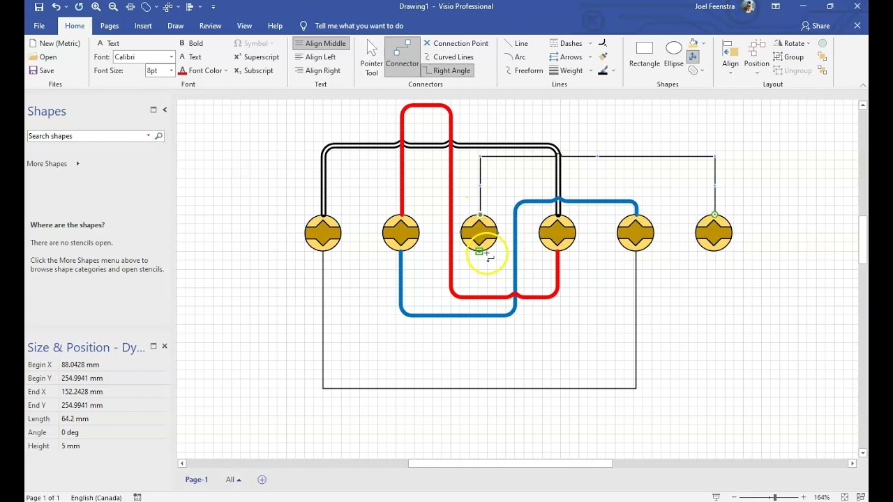The image size is (893, 502).
Task: Click the Subscript button
Action: click(x=253, y=70)
